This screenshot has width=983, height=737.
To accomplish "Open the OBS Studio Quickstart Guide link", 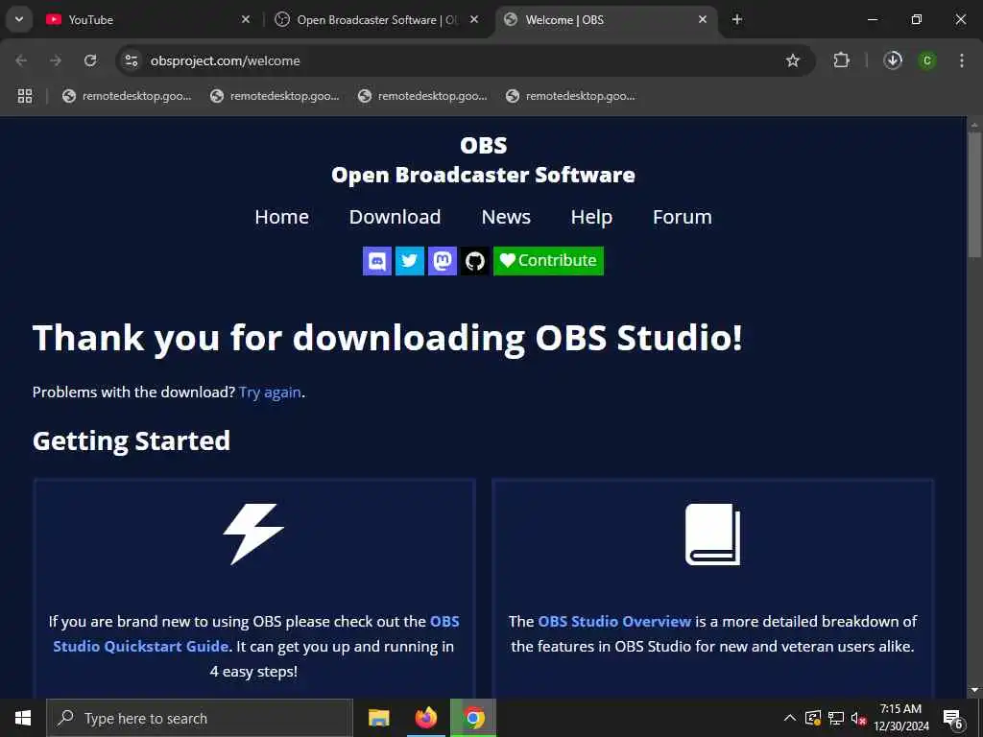I will point(256,633).
